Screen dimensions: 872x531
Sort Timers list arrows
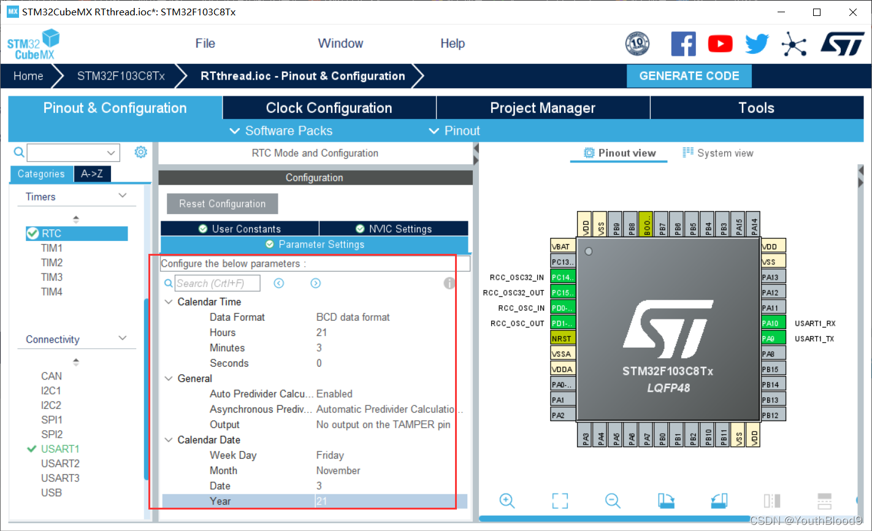pyautogui.click(x=76, y=219)
